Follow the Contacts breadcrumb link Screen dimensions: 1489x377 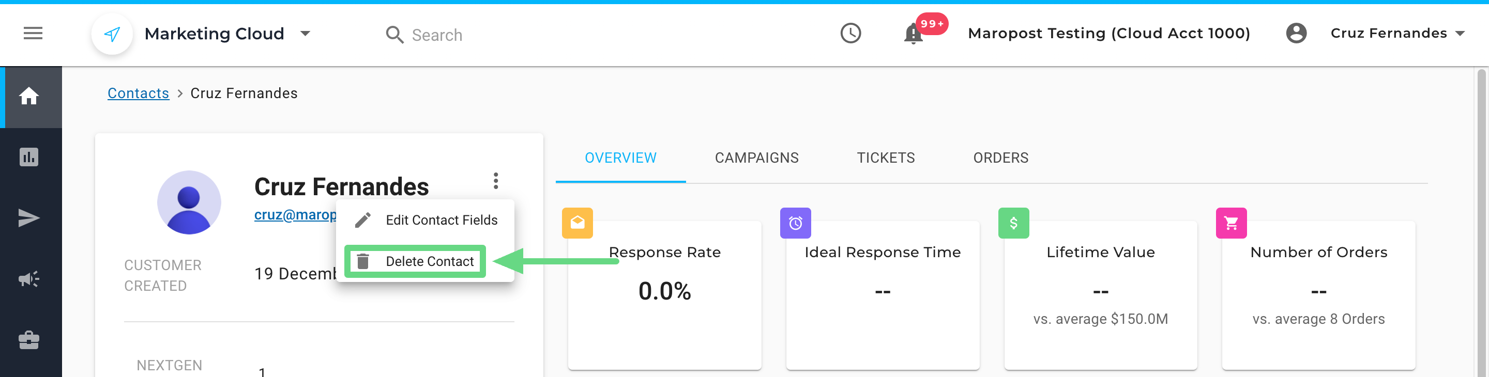138,93
